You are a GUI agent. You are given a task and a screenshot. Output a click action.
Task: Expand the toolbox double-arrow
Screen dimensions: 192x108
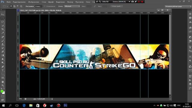[1, 10]
